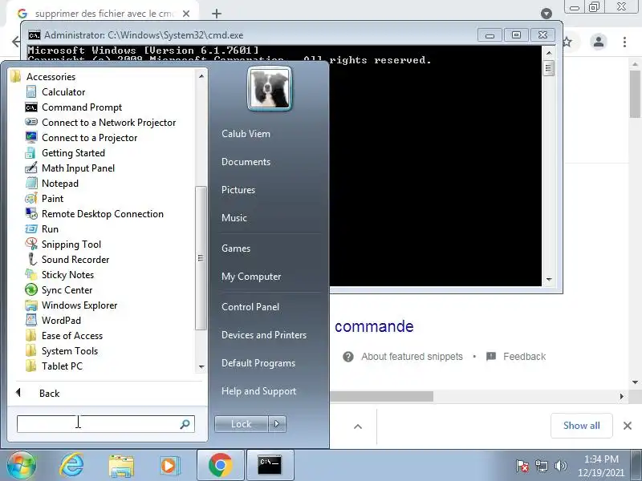642x481 pixels.
Task: Launch Snipping Tool
Action: click(x=63, y=245)
